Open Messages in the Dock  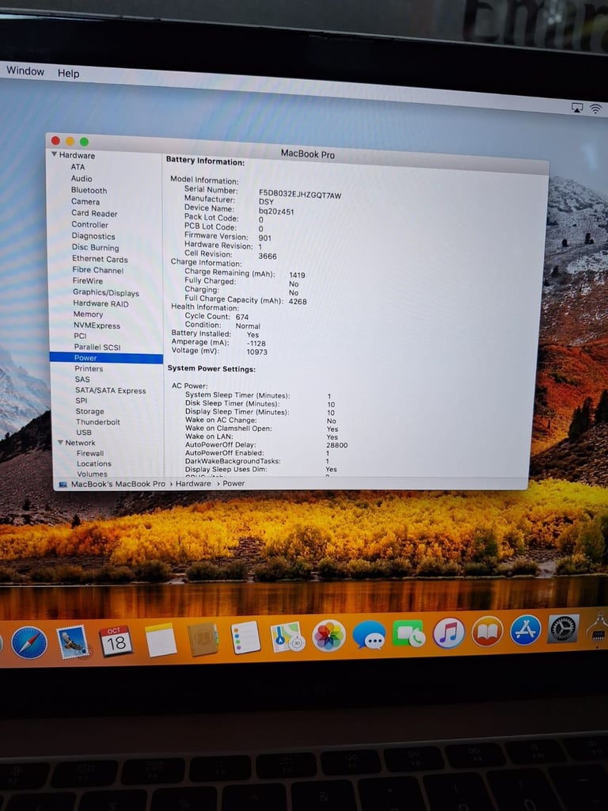point(369,634)
